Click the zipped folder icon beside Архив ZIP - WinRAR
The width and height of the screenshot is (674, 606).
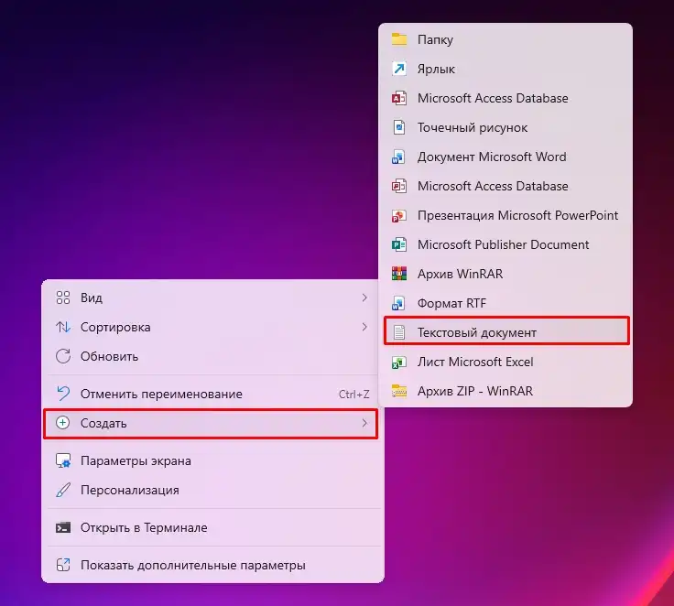pos(399,391)
